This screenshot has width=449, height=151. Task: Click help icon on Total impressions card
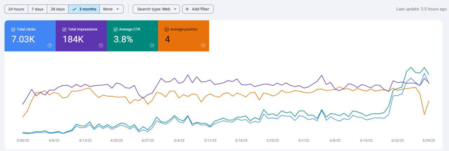tap(101, 45)
